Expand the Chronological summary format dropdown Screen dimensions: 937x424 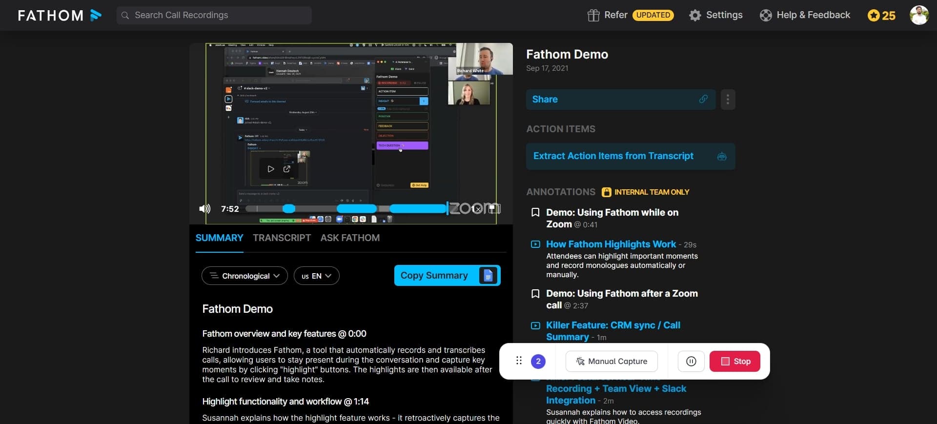pyautogui.click(x=244, y=276)
